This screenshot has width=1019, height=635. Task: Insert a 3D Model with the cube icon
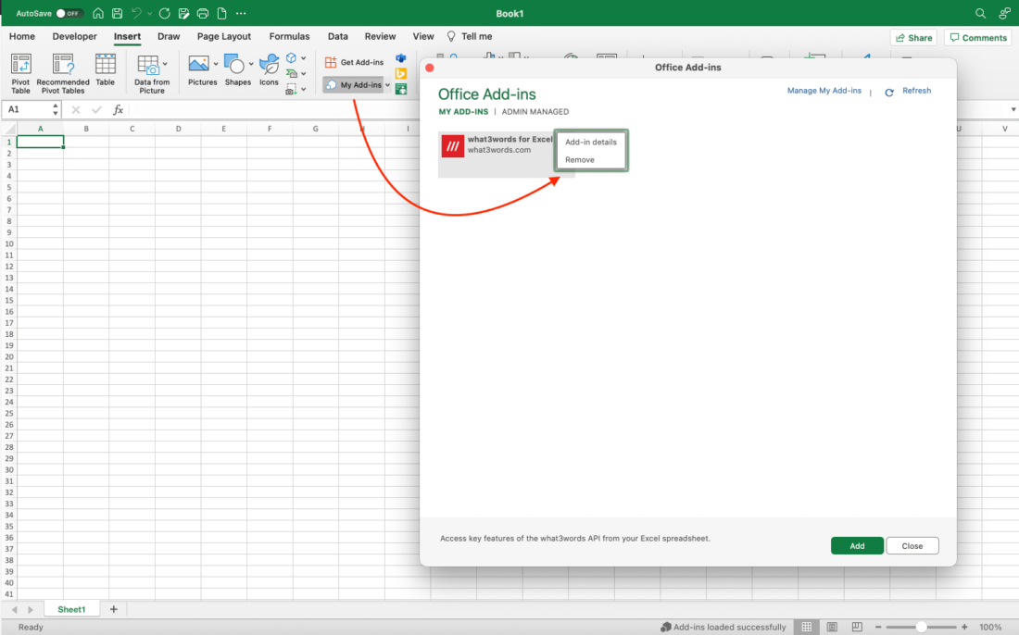tap(291, 58)
